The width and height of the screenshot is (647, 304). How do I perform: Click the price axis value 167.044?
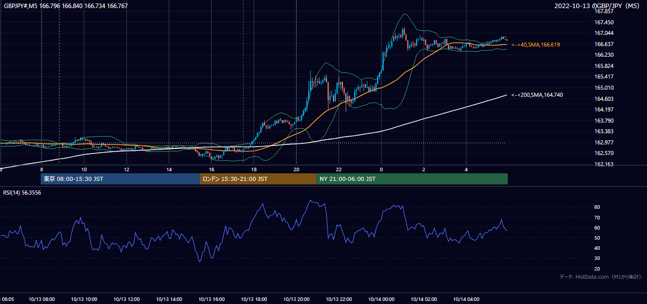click(604, 33)
